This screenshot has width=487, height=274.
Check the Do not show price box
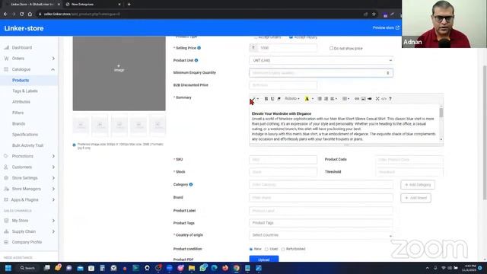pos(331,49)
